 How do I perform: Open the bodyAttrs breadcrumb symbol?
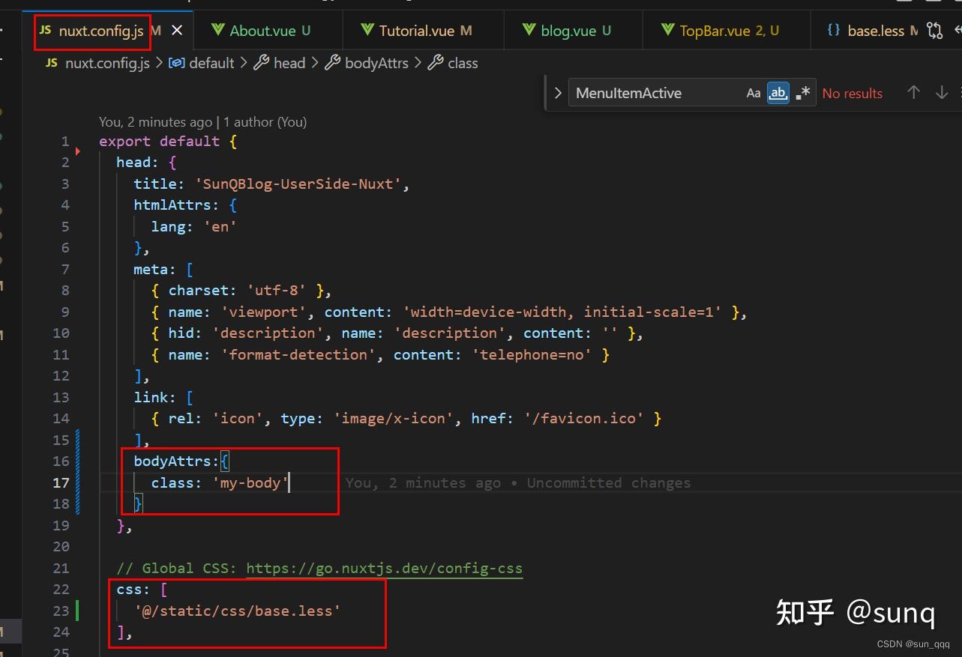[367, 63]
